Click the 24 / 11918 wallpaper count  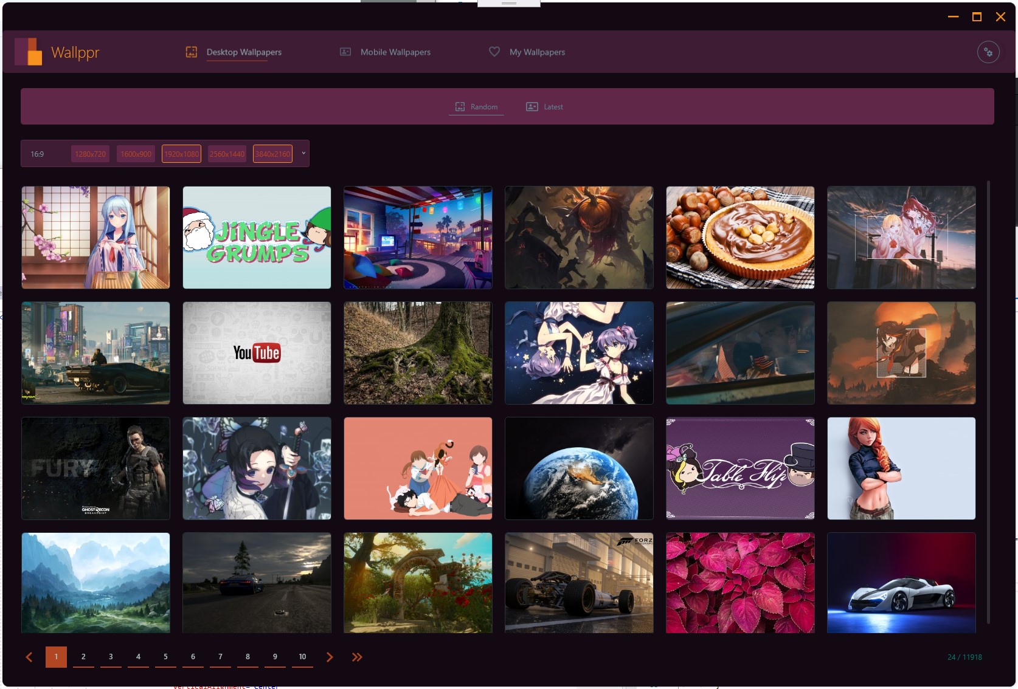[x=964, y=657]
